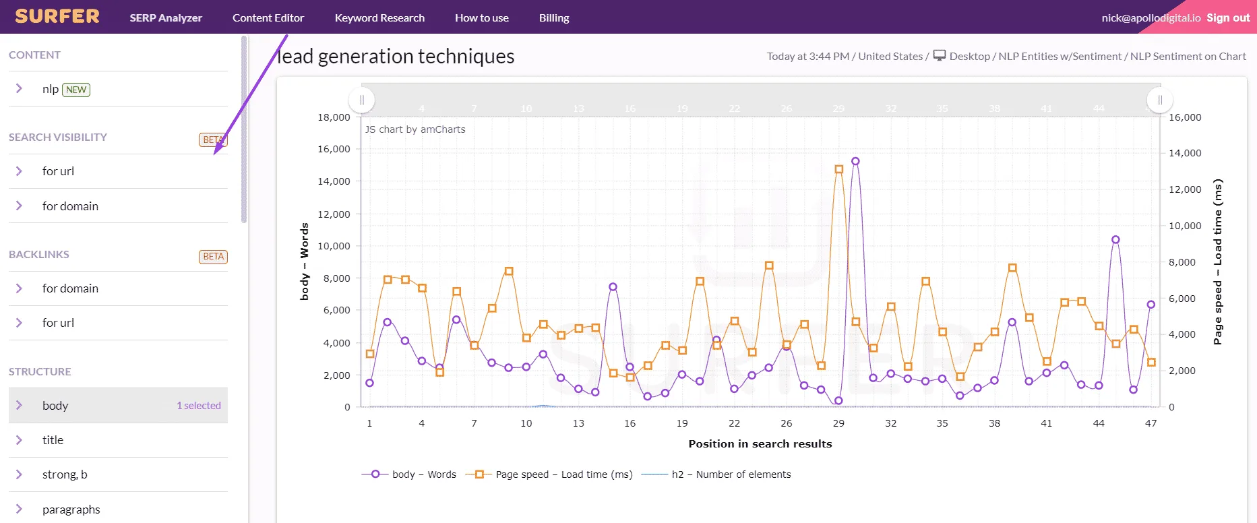Open the SERP Analyzer menu
Screen dimensions: 1257x523
(x=166, y=18)
